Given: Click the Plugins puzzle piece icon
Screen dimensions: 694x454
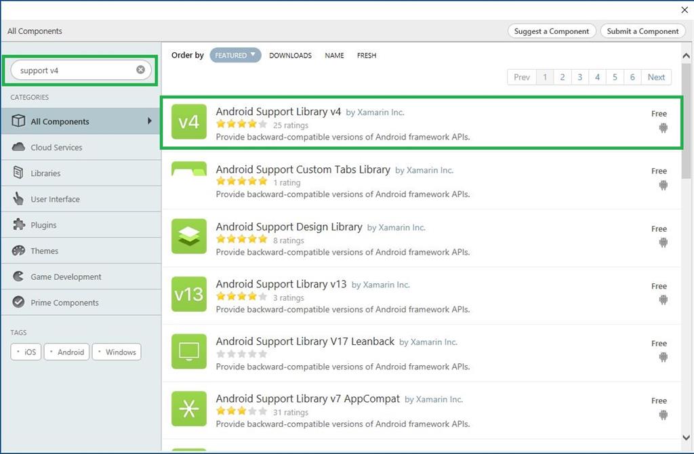Looking at the screenshot, I should click(18, 224).
